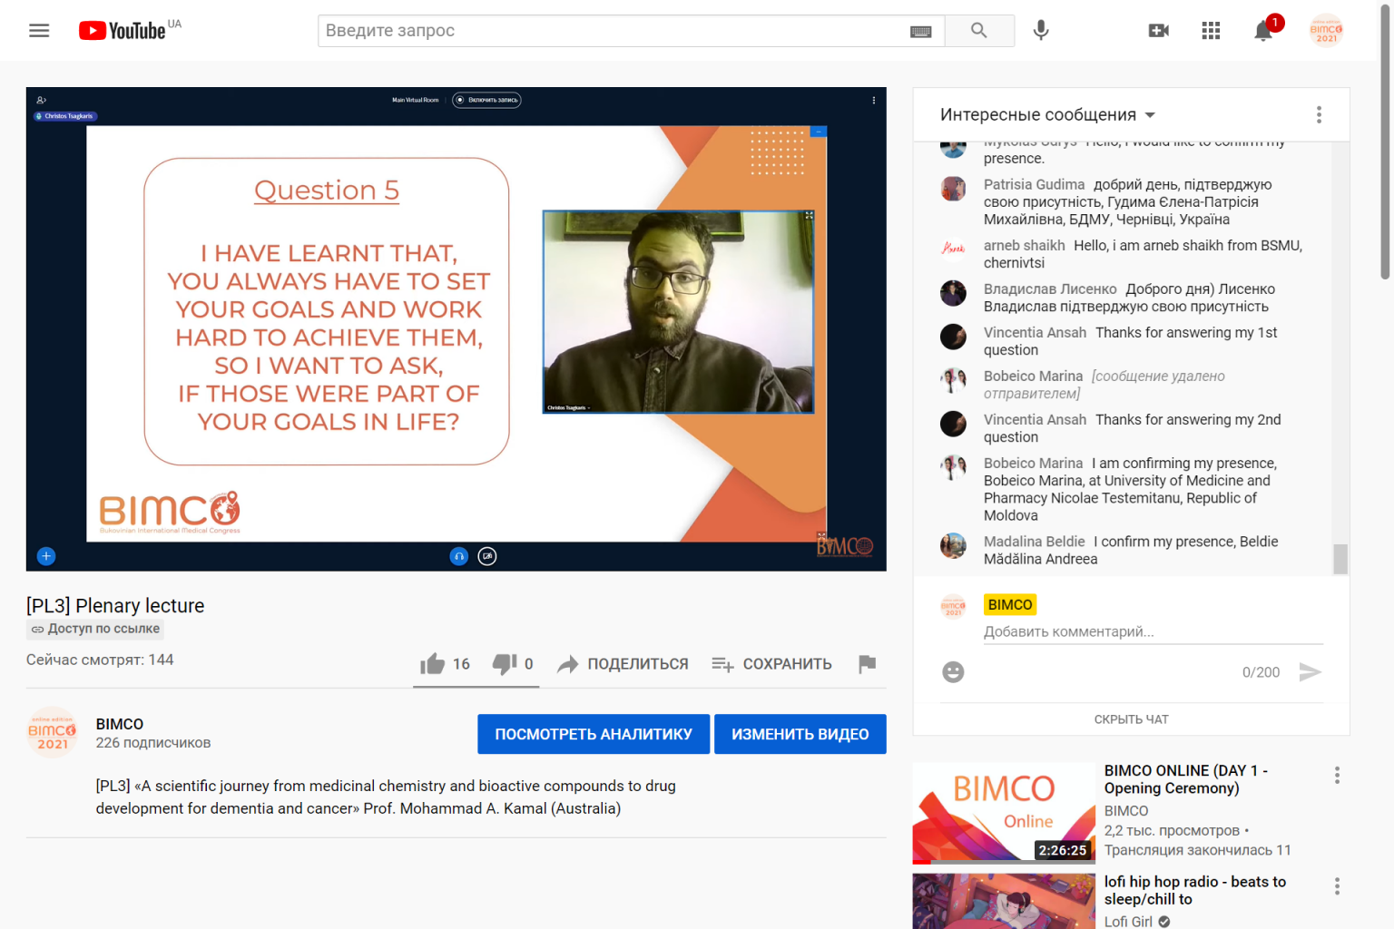
Task: Open the hamburger guide menu
Action: pyautogui.click(x=39, y=31)
